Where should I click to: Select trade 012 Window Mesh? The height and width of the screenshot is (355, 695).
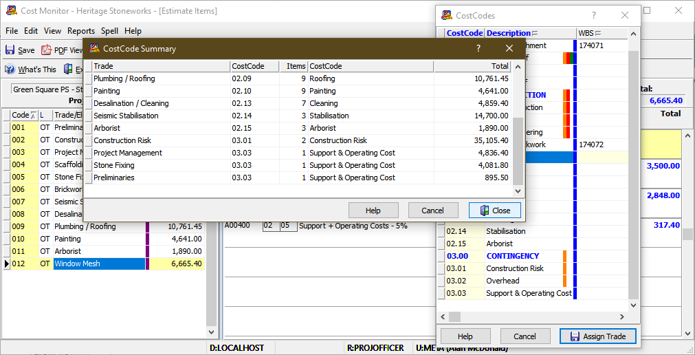point(104,263)
